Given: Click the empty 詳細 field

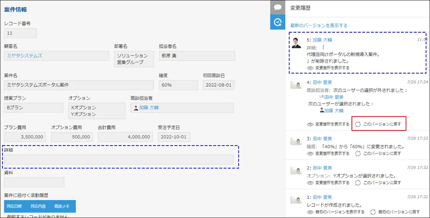Looking at the screenshot, I should pyautogui.click(x=119, y=160).
